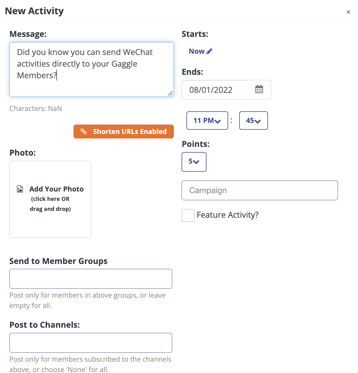Click the Now start time link
358x373 pixels.
196,51
